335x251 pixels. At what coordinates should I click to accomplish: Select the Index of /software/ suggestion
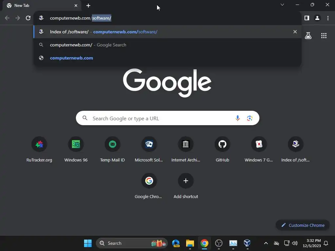pos(167,32)
